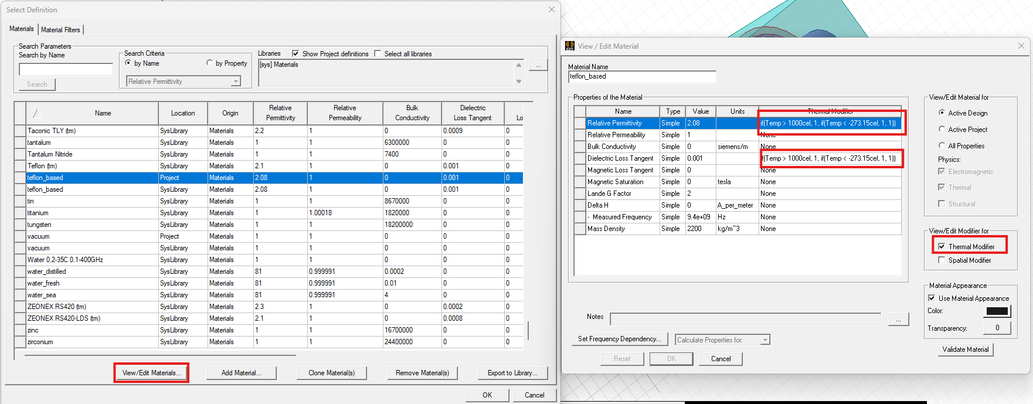Click the Libraries list scroll up arrow
The width and height of the screenshot is (1033, 404).
tap(519, 65)
